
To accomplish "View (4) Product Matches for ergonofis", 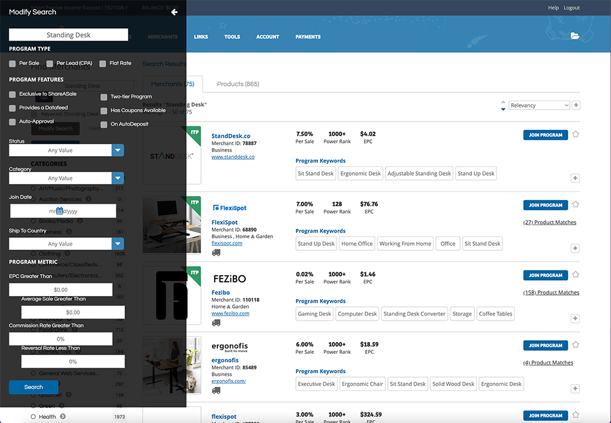I will [x=548, y=362].
